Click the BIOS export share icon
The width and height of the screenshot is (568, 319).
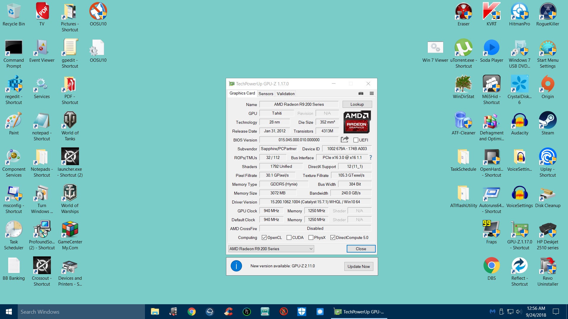[x=345, y=139]
